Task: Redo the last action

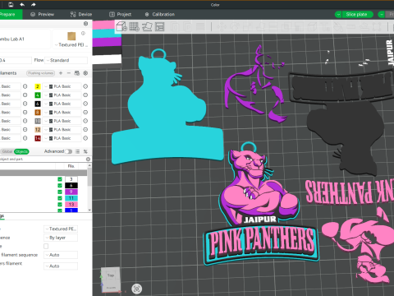Action: [x=33, y=5]
